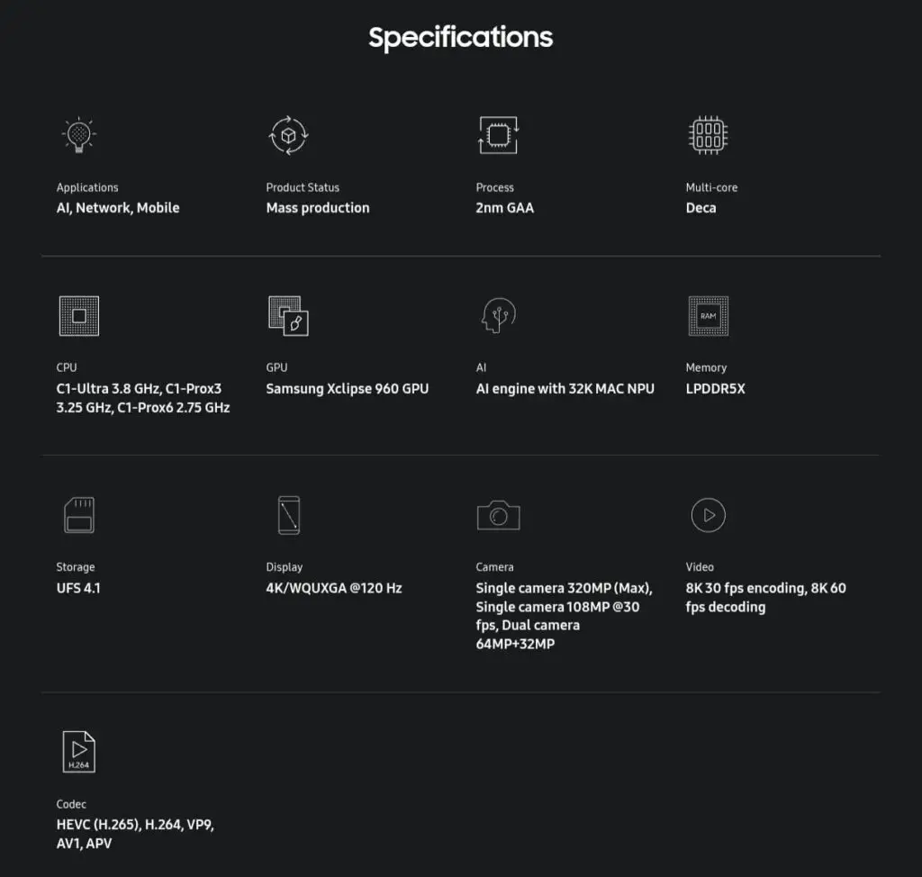Image resolution: width=922 pixels, height=877 pixels.
Task: Click the Memory RAM chip icon
Action: pyautogui.click(x=708, y=316)
